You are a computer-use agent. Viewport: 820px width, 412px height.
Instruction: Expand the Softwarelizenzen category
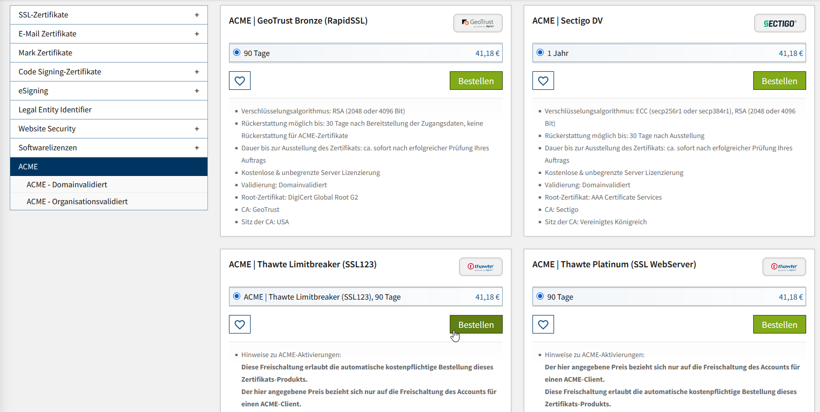[x=197, y=148]
